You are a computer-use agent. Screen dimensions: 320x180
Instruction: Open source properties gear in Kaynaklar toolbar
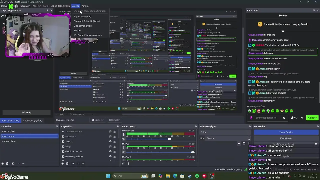[x=73, y=164]
